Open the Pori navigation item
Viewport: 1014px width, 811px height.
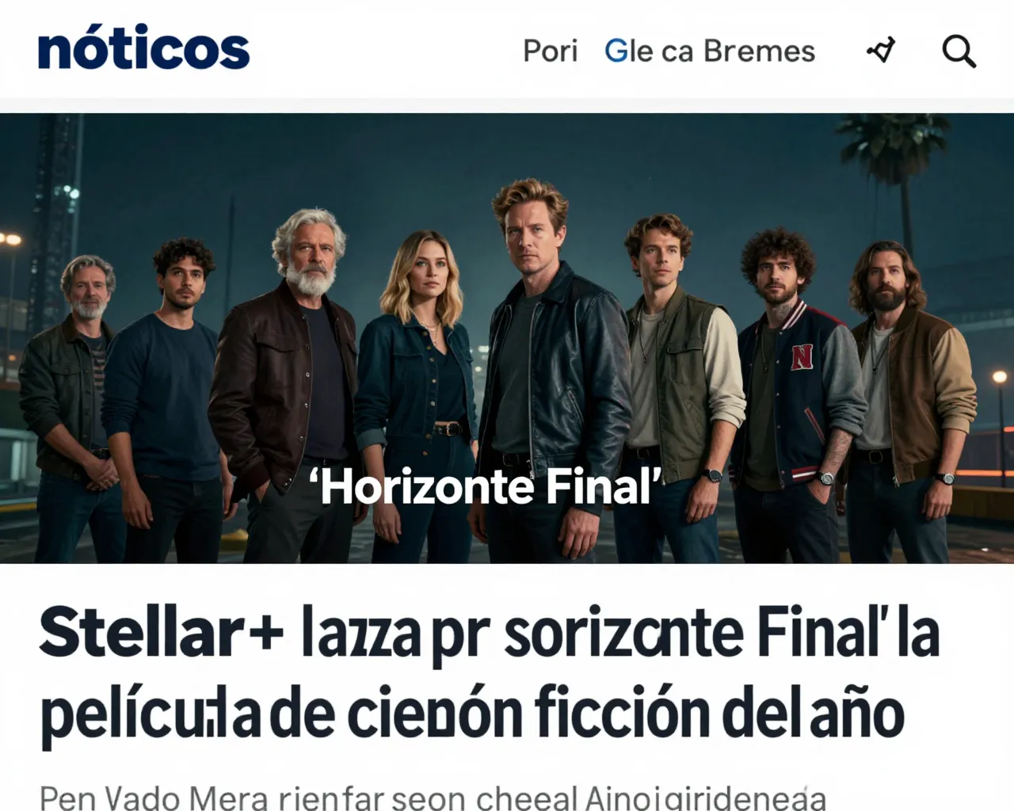click(550, 51)
